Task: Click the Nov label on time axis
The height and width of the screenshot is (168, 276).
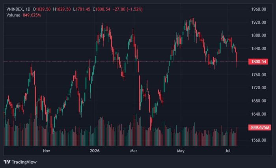Action: [x=47, y=151]
